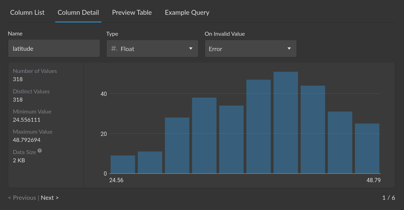Go to the Example Query tab

[x=187, y=12]
